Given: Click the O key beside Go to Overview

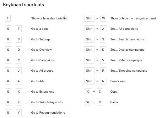Looking at the screenshot, I should click(19, 50).
